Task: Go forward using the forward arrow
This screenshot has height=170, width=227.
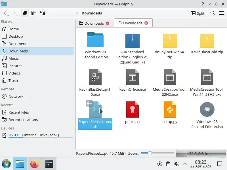Action: pyautogui.click(x=14, y=13)
